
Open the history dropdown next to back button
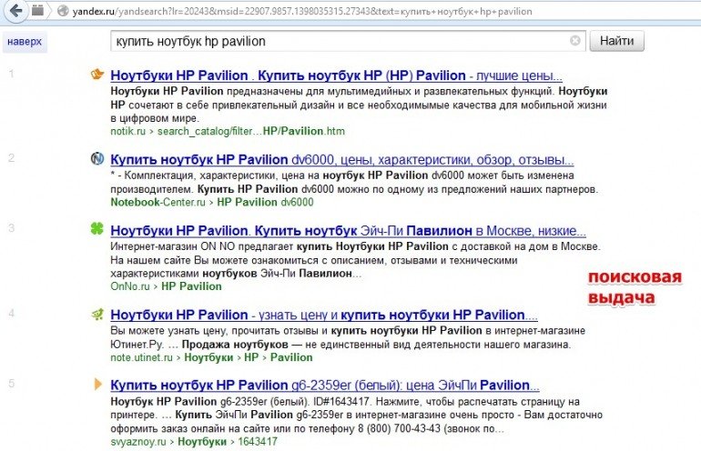point(38,12)
